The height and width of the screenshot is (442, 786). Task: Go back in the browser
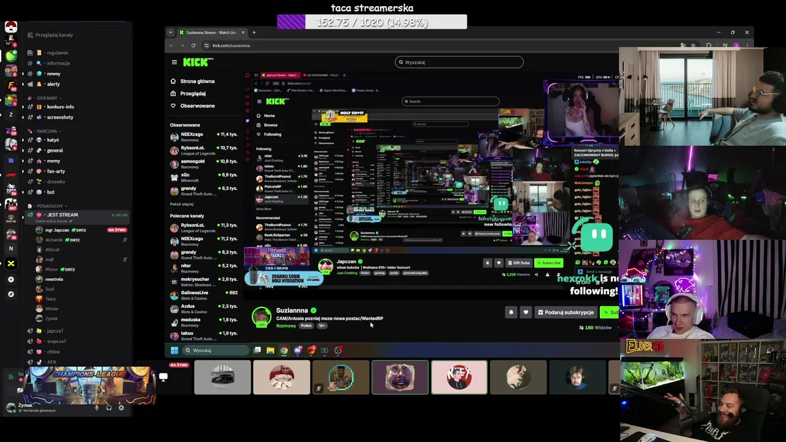(171, 45)
